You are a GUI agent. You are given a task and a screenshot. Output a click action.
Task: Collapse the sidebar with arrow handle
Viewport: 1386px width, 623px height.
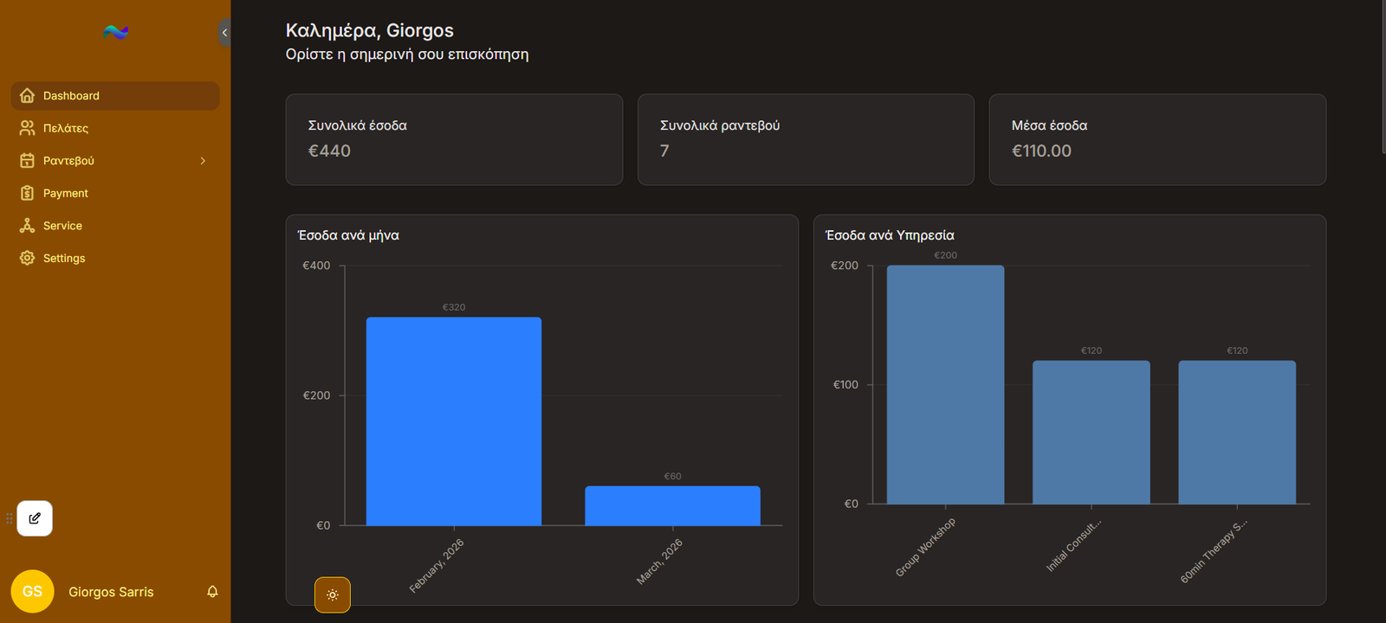point(224,33)
